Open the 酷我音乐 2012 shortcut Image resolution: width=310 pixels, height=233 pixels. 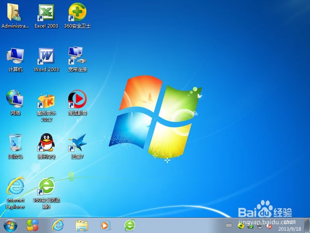pos(46,107)
